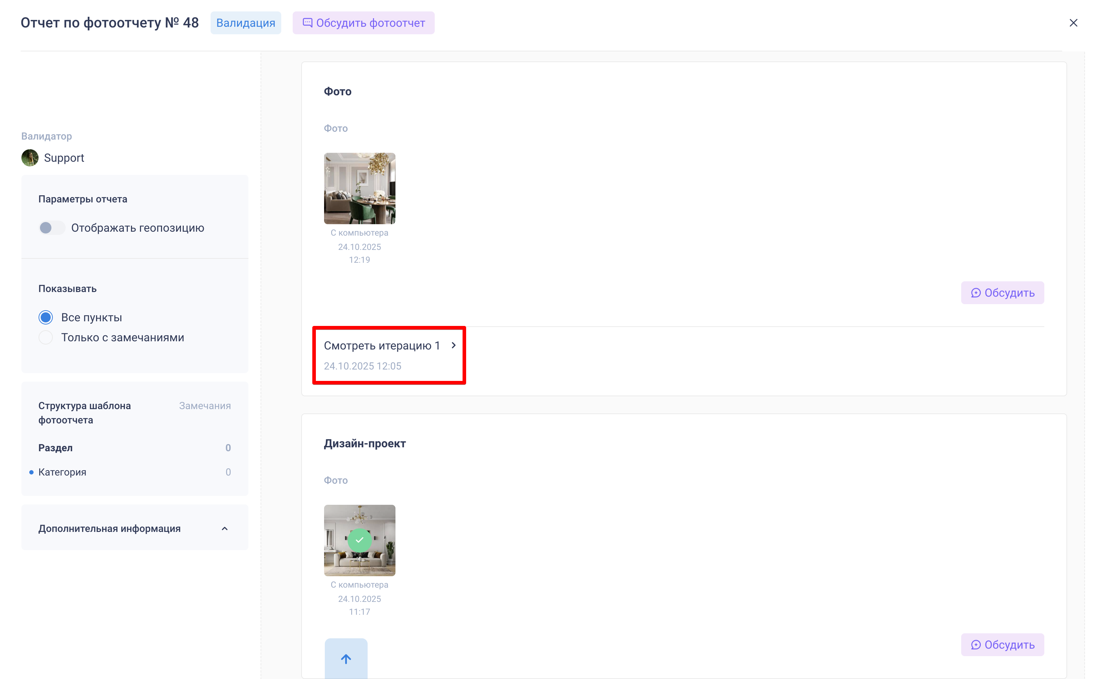The image size is (1100, 679).
Task: Click 'Замечания' column header
Action: pyautogui.click(x=205, y=406)
